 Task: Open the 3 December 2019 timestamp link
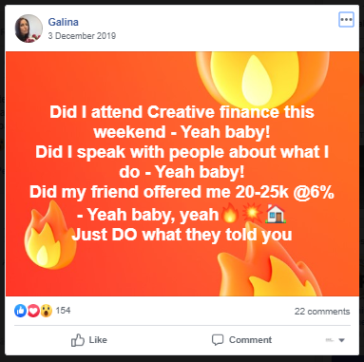pos(82,36)
